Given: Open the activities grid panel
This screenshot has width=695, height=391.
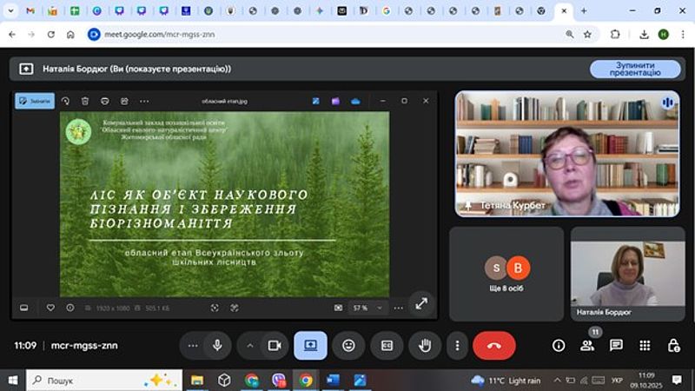Looking at the screenshot, I should point(645,345).
